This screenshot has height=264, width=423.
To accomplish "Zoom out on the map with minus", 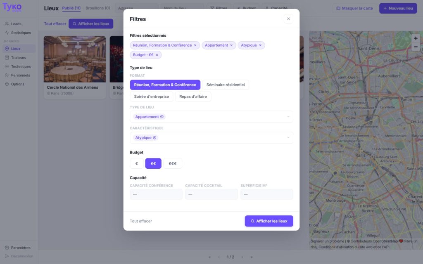I will coord(416,47).
